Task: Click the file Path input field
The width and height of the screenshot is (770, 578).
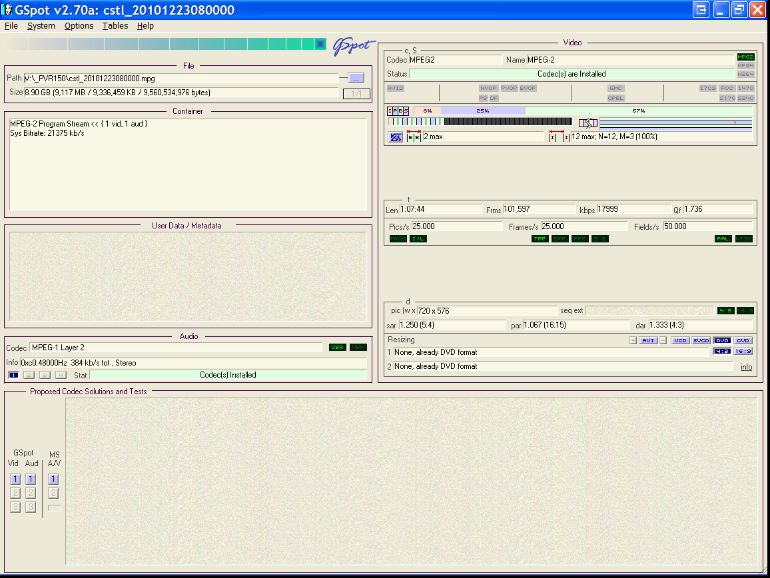Action: point(180,79)
